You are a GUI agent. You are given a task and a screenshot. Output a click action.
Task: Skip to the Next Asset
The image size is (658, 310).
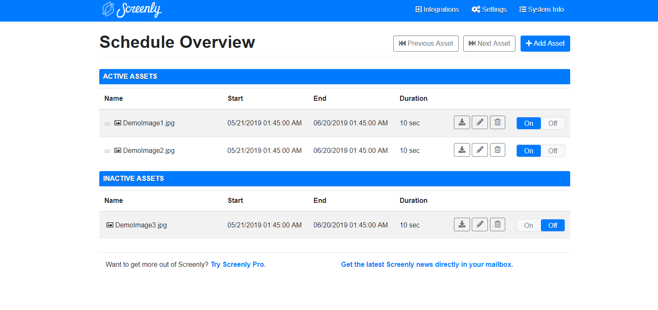489,44
